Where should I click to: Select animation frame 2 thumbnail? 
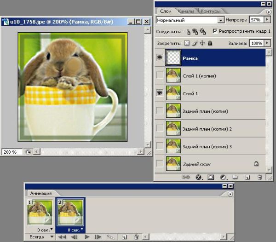(70, 212)
